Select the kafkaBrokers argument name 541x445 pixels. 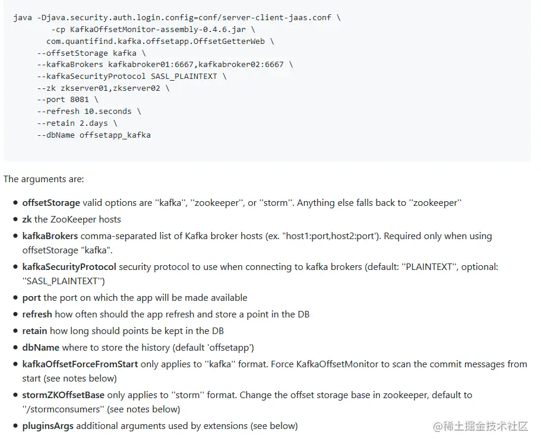click(50, 236)
